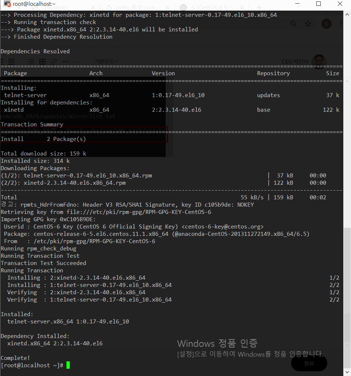Image resolution: width=351 pixels, height=376 pixels.
Task: Click the 55 kB/s total speed value
Action: pos(252,197)
